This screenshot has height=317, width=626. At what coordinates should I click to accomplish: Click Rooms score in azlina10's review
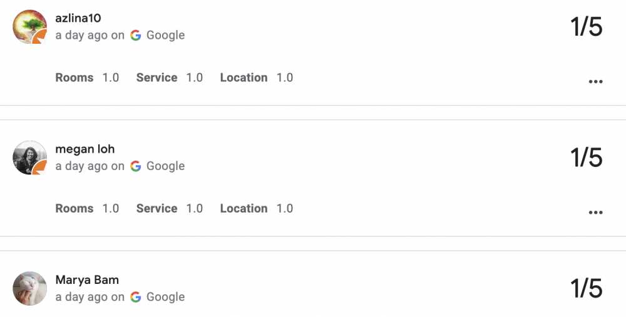pyautogui.click(x=87, y=78)
